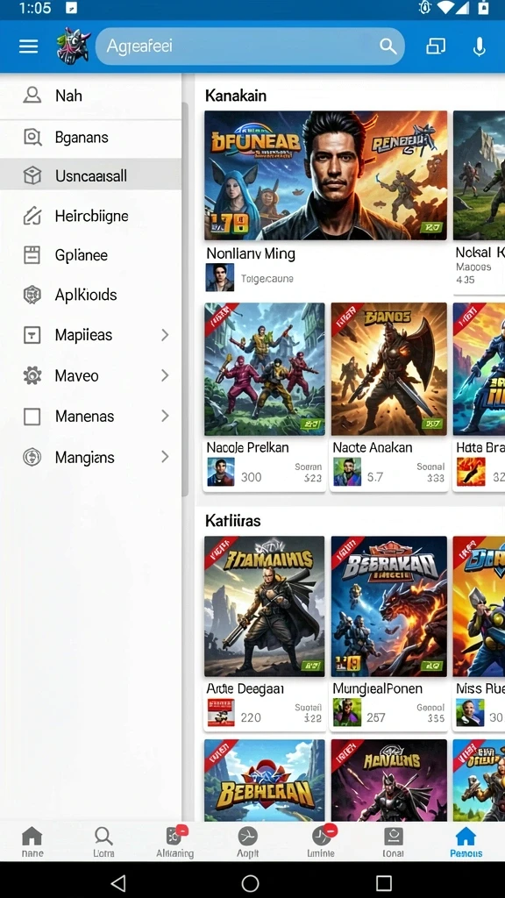Click the magnifier icon in search bar

(x=388, y=46)
